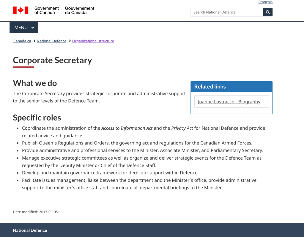
Task: Click the Gouvernement du Canada French wordmark
Action: point(79,10)
